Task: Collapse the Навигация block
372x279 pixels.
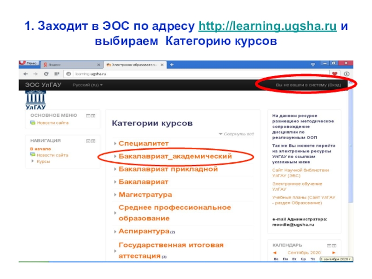Action: click(x=88, y=141)
